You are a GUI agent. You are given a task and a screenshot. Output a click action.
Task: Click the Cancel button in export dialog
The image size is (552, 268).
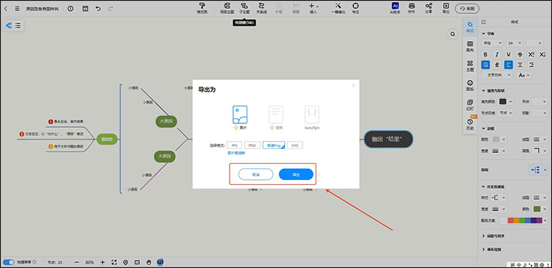click(x=255, y=174)
